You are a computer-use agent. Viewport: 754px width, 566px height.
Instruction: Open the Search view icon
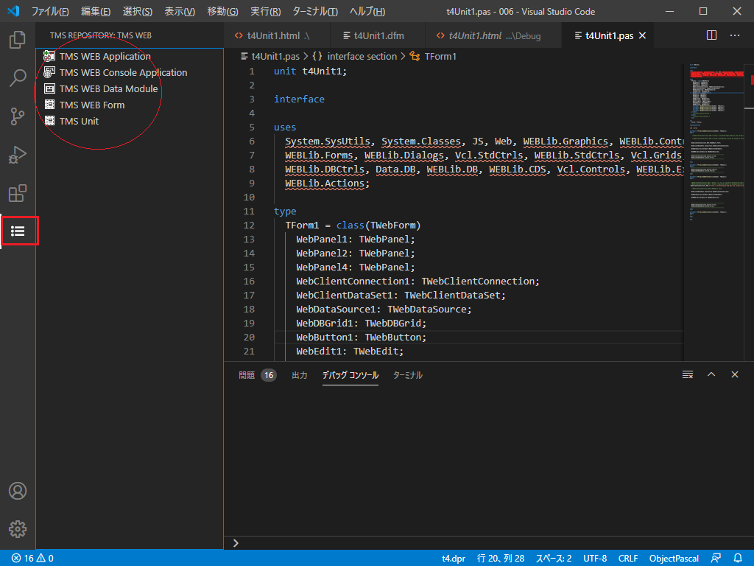(18, 77)
